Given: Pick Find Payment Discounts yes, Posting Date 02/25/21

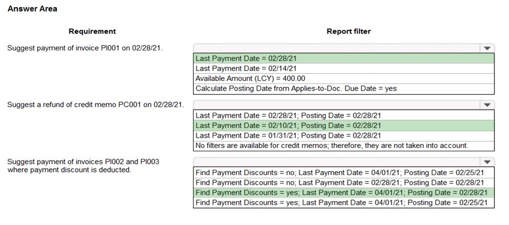Looking at the screenshot, I should [x=343, y=203].
